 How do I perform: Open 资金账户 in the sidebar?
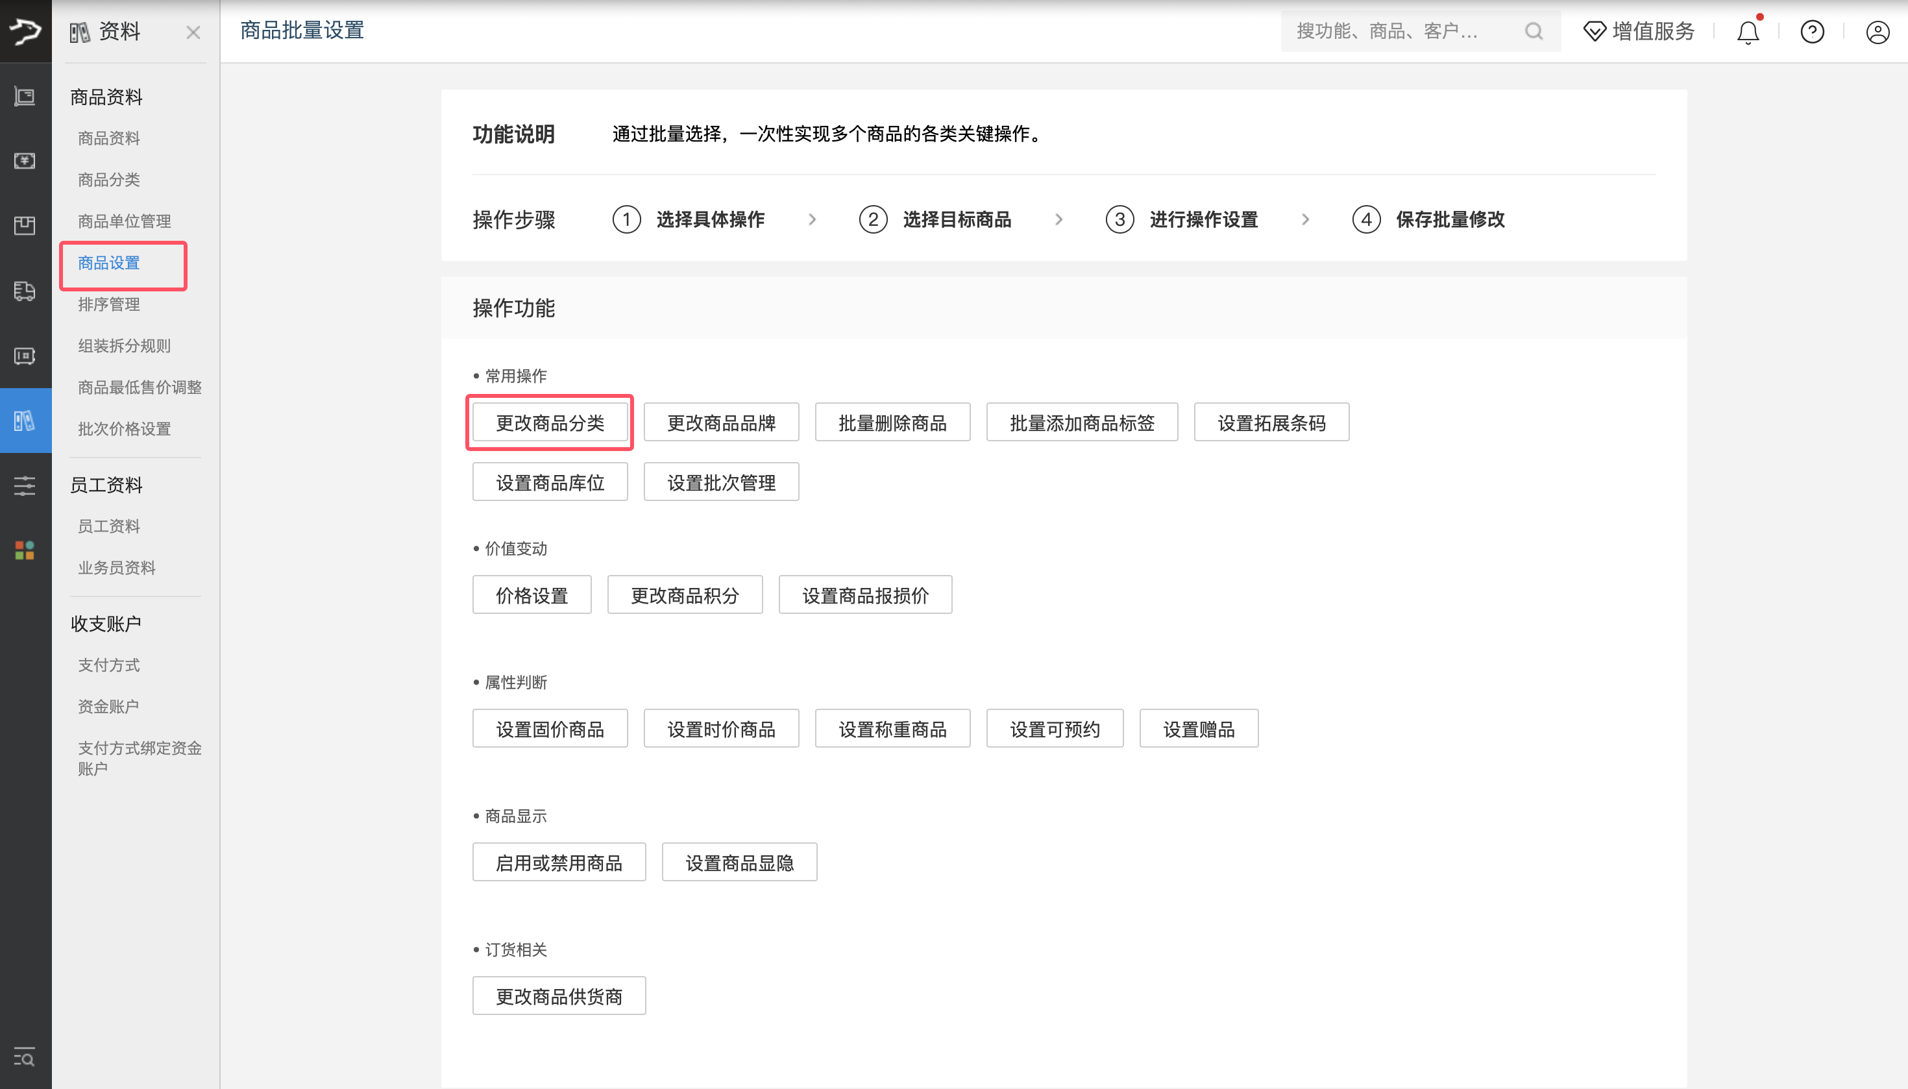point(108,707)
